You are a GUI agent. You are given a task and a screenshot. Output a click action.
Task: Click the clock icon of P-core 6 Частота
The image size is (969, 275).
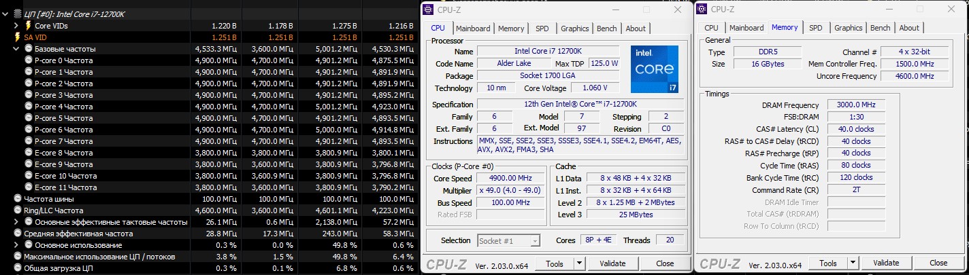point(28,130)
